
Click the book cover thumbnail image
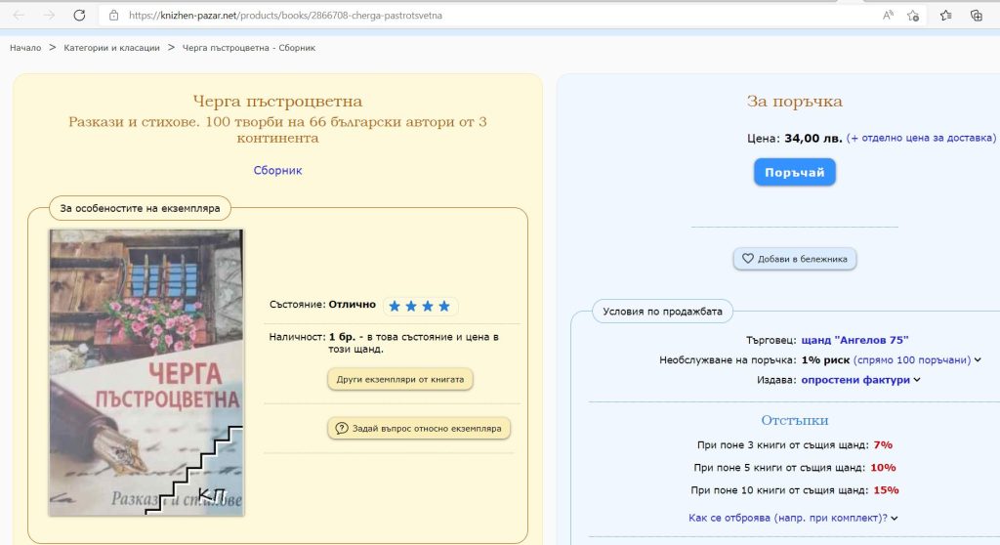(146, 372)
